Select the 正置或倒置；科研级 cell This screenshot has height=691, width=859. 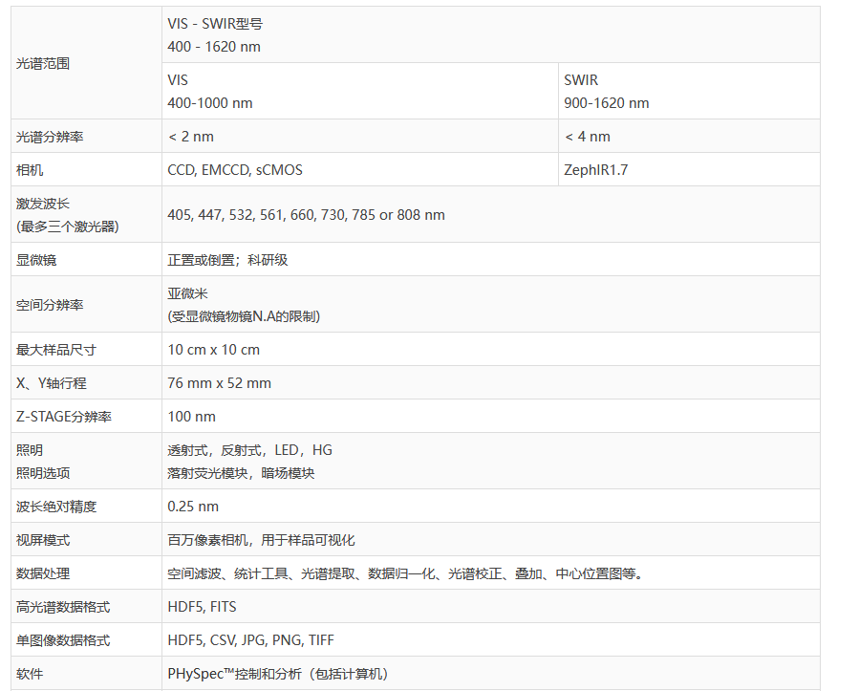(227, 260)
